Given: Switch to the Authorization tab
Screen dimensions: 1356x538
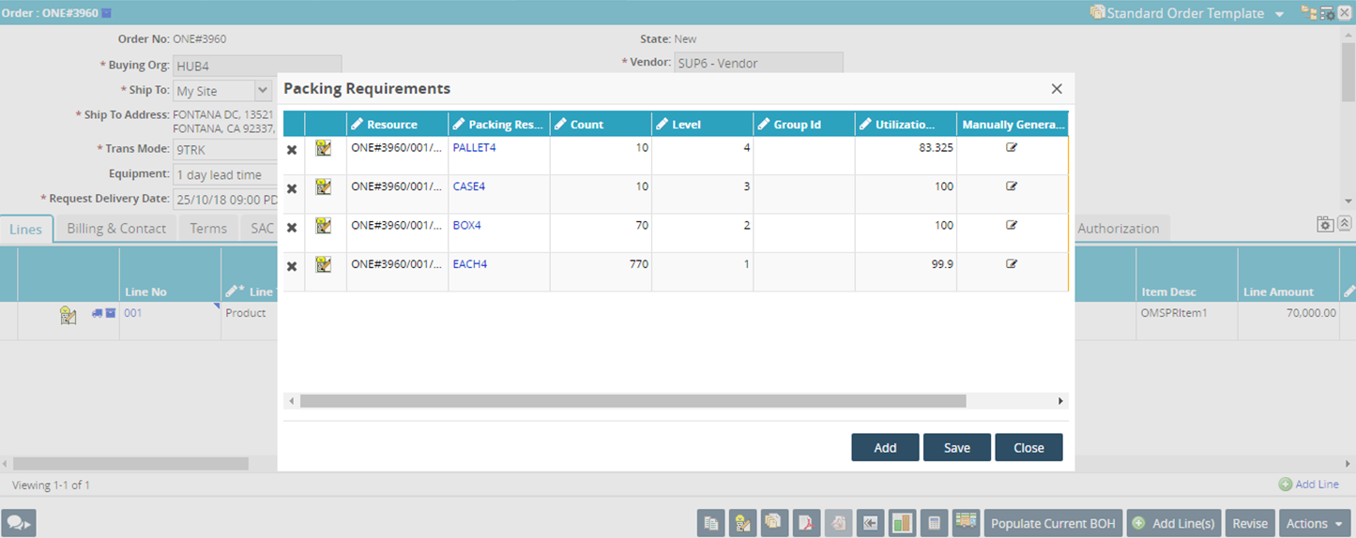Looking at the screenshot, I should (x=1118, y=229).
